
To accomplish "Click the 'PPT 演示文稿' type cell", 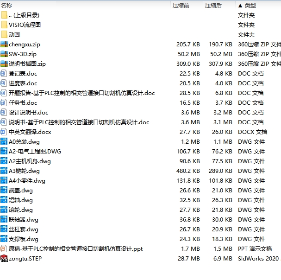I will click(255, 249).
